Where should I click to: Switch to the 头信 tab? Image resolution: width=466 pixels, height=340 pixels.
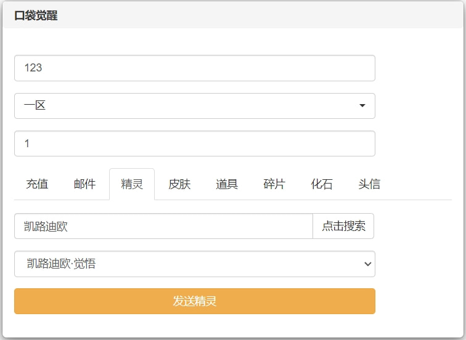coord(369,184)
